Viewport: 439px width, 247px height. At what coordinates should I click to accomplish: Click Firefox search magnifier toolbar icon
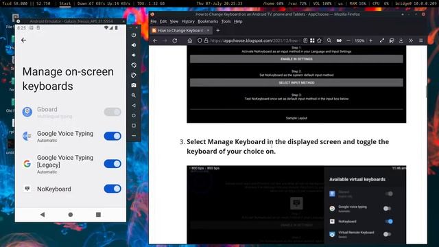tap(329, 40)
